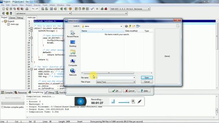Collapse code fold at line 8
The width and height of the screenshot is (219, 123).
click(31, 38)
